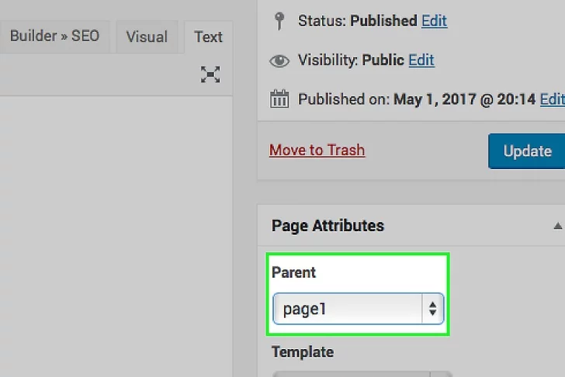Click the pin icon beside Status
Image resolution: width=565 pixels, height=377 pixels.
click(279, 21)
